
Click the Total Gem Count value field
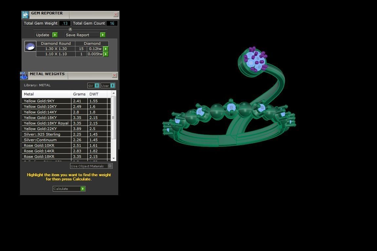[x=112, y=23]
